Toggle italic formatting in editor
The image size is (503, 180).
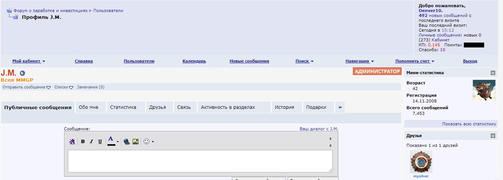[91, 142]
